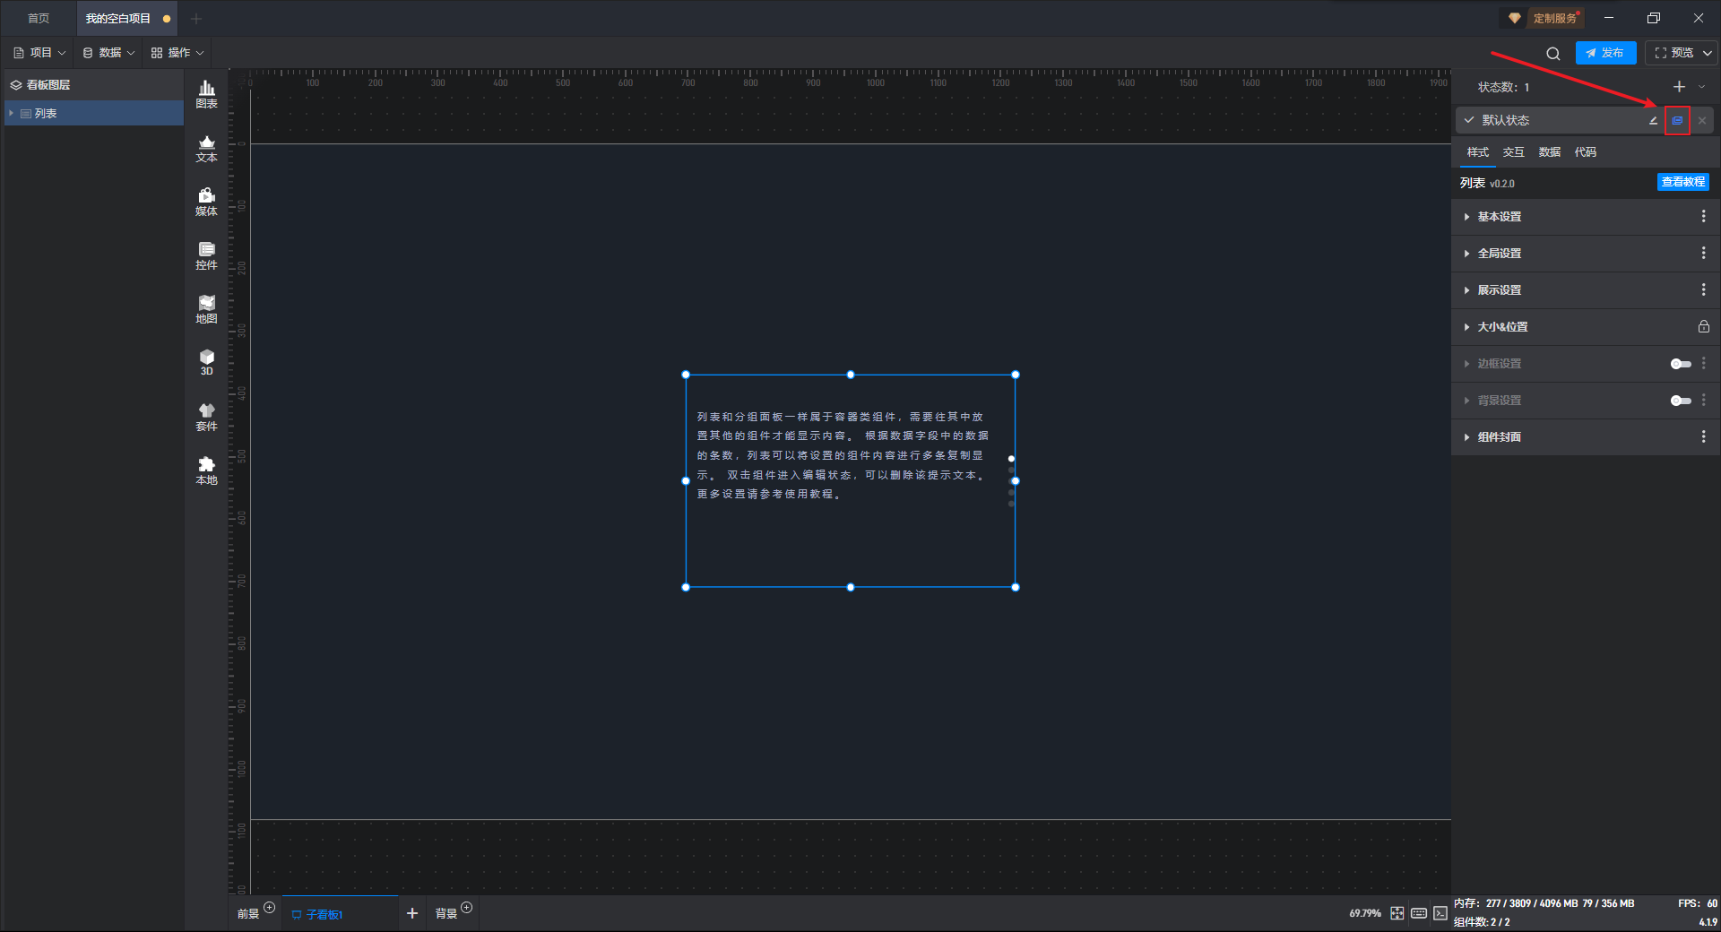The width and height of the screenshot is (1721, 932).
Task: Open the 预览 dropdown arrow
Action: point(1708,53)
